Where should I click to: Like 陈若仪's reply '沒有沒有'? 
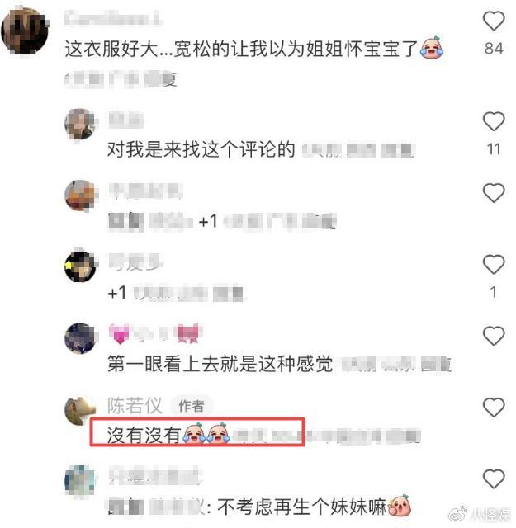point(494,407)
